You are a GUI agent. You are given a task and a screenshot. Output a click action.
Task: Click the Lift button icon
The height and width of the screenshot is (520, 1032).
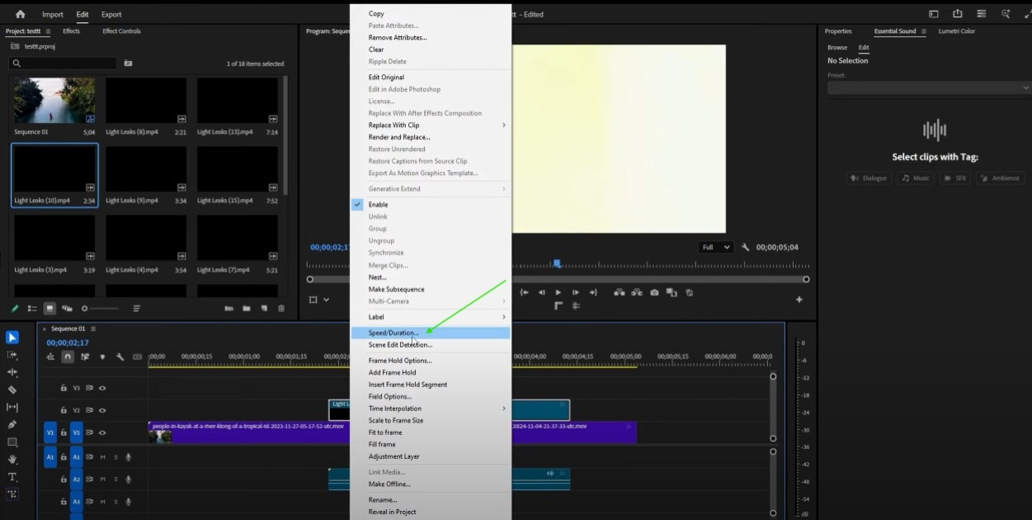[x=620, y=292]
